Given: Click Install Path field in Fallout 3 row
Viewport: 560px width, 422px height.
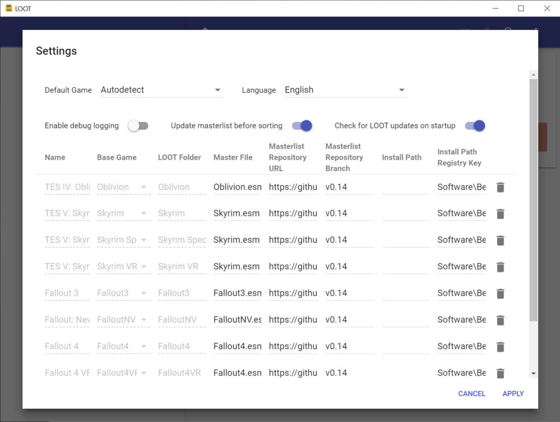Looking at the screenshot, I should click(x=406, y=293).
